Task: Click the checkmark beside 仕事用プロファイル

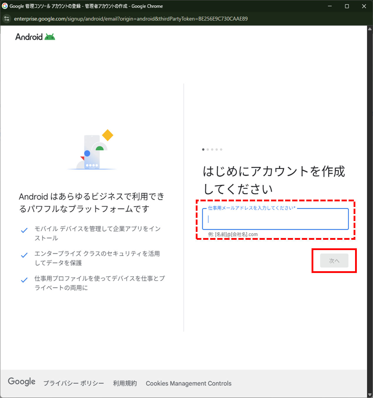Action: 24,280
